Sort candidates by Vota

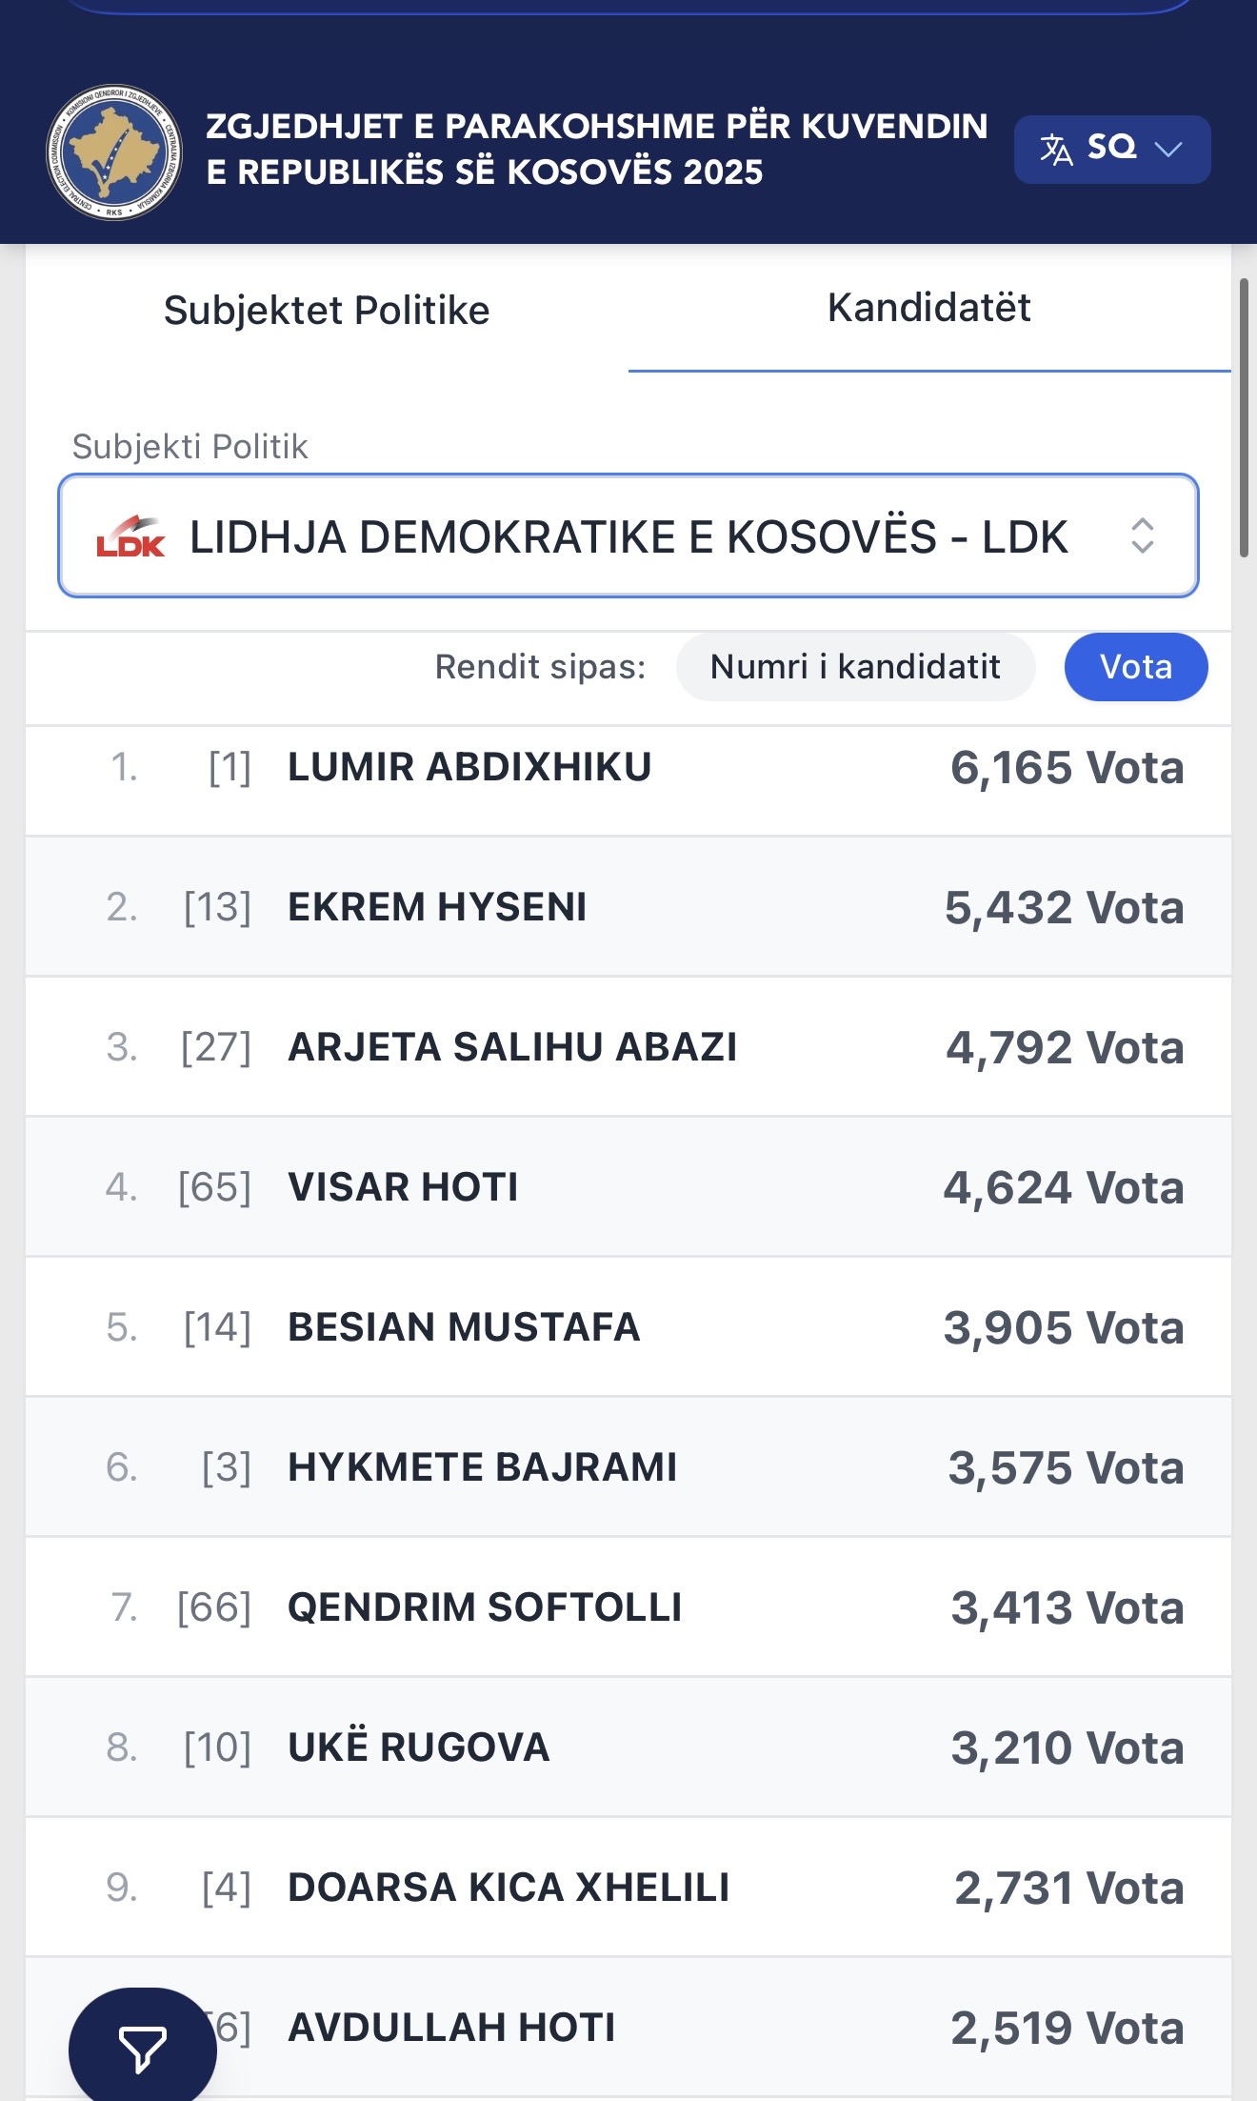click(x=1135, y=667)
